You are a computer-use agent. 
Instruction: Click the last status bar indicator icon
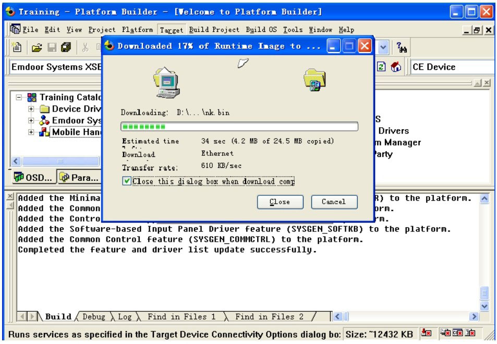tap(470, 333)
